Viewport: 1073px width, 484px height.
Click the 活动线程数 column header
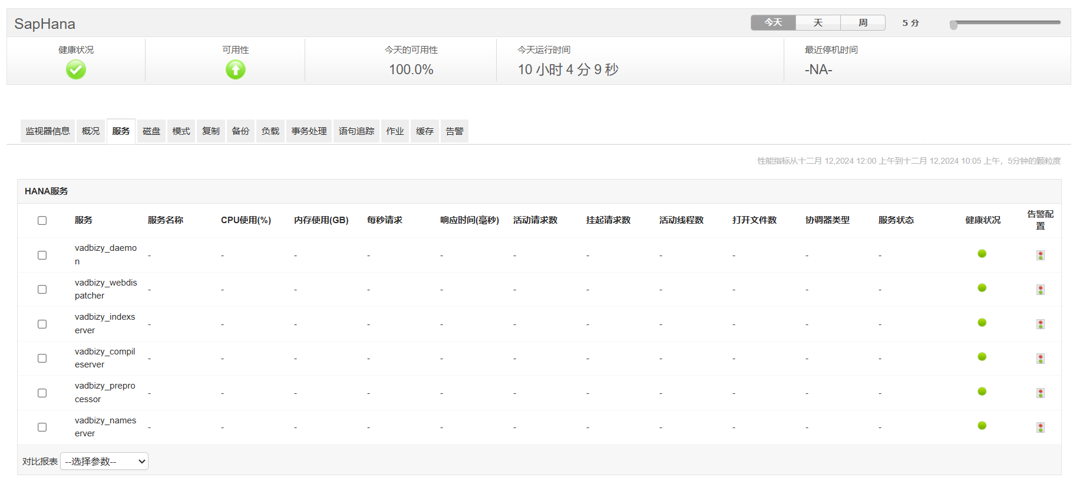tap(681, 220)
